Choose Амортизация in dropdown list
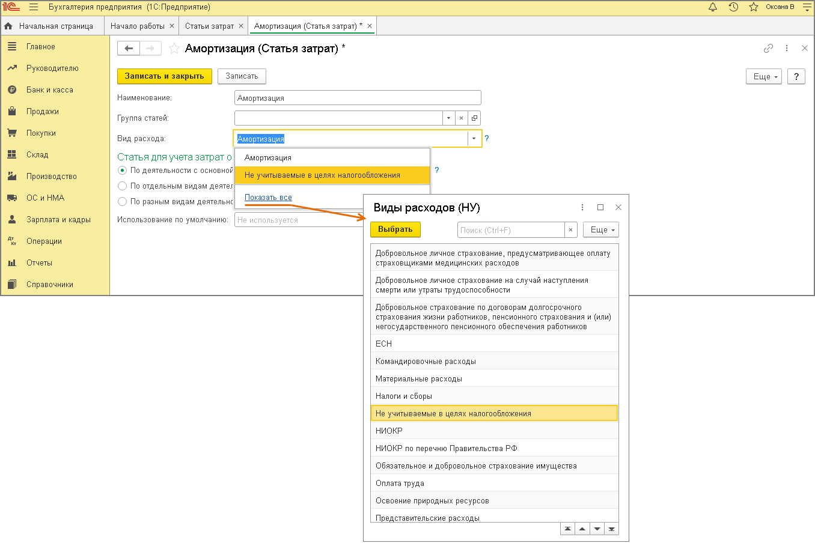The image size is (815, 543). (332, 157)
